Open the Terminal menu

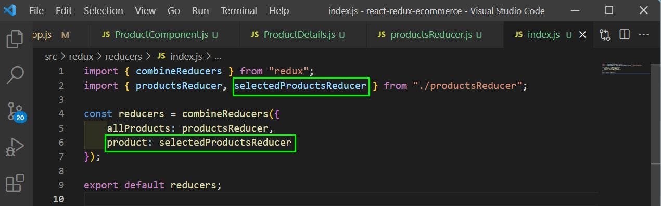coord(239,10)
